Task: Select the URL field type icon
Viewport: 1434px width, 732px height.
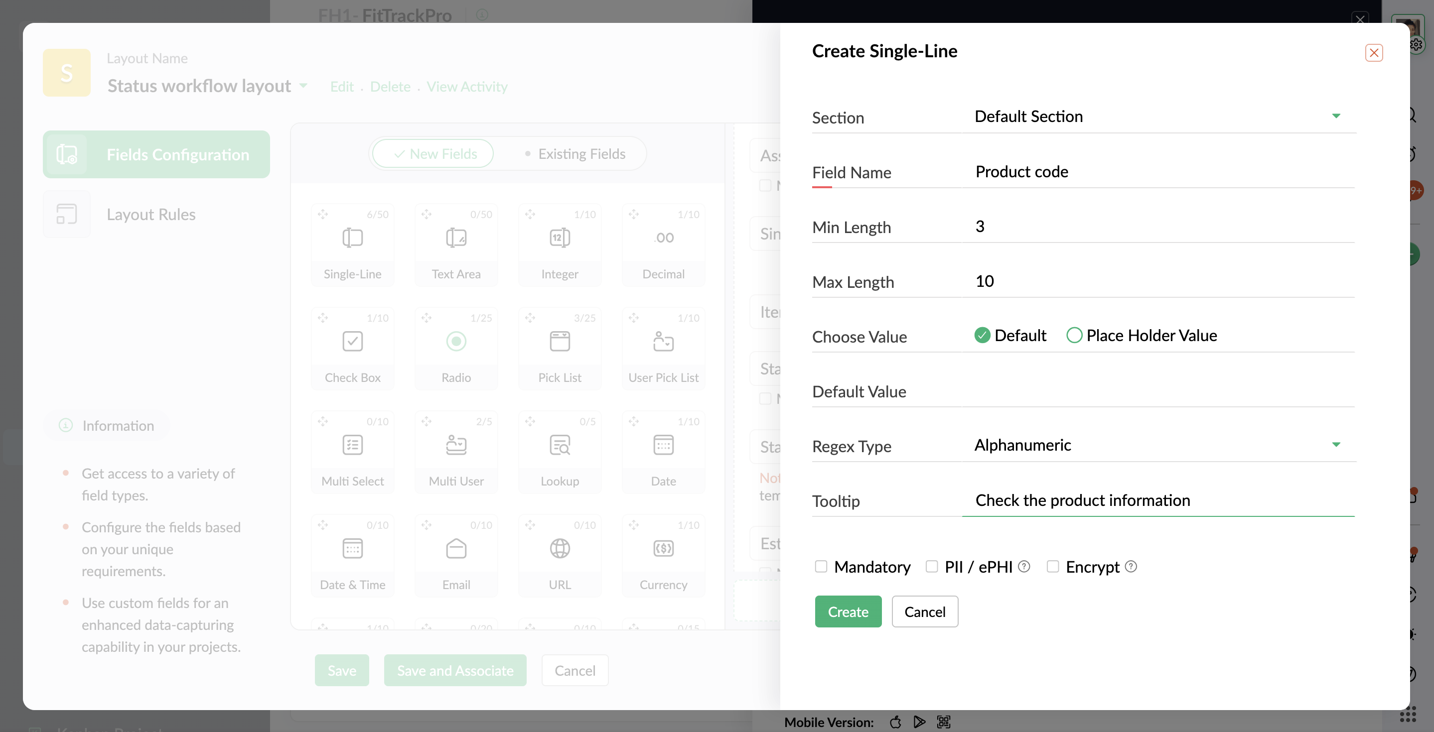Action: click(x=560, y=548)
